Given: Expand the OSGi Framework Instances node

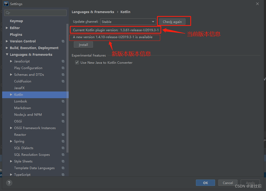Looking at the screenshot, I should [11, 128].
